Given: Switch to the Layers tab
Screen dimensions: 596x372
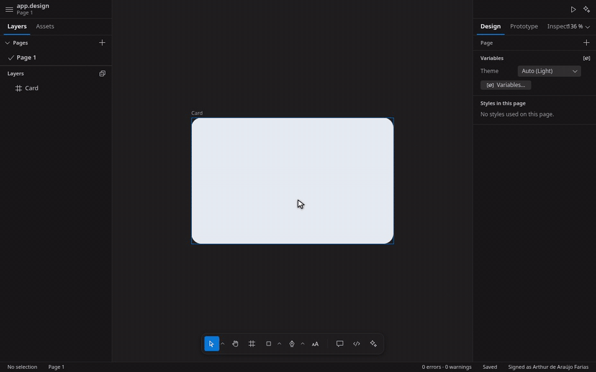Looking at the screenshot, I should click(x=17, y=26).
